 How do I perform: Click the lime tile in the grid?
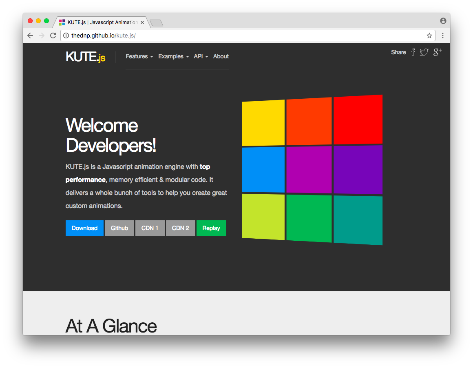point(263,217)
